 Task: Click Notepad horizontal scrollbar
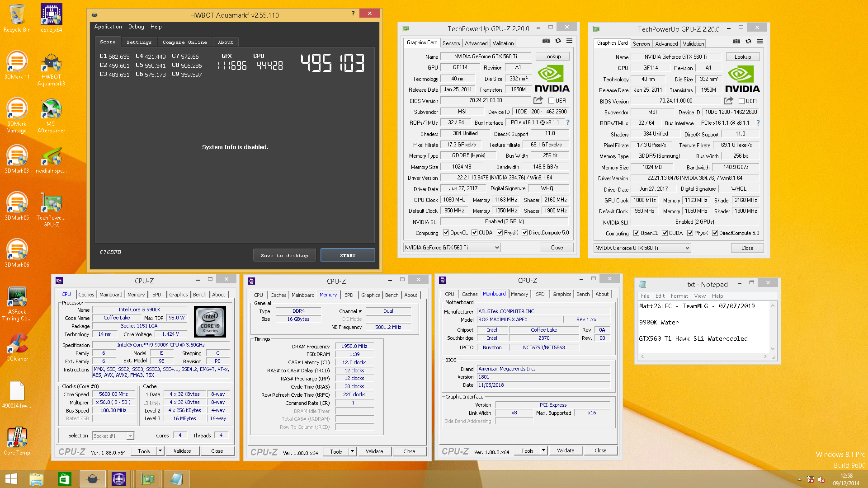tap(704, 357)
